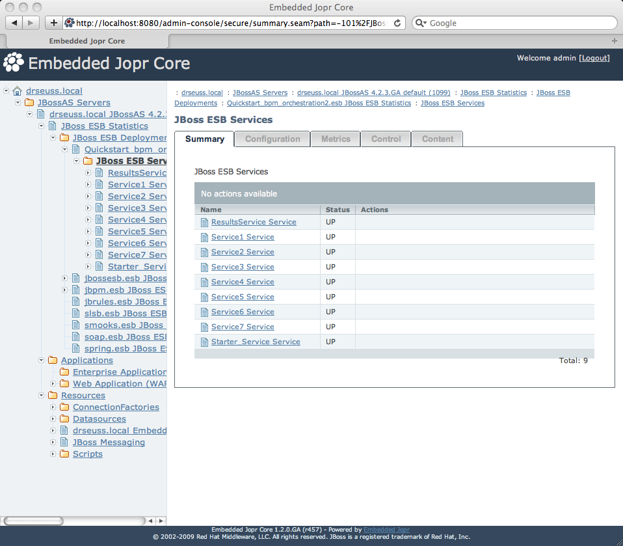This screenshot has height=546, width=623.
Task: Select the Embedded Jopr Core browser tab
Action: click(x=87, y=41)
